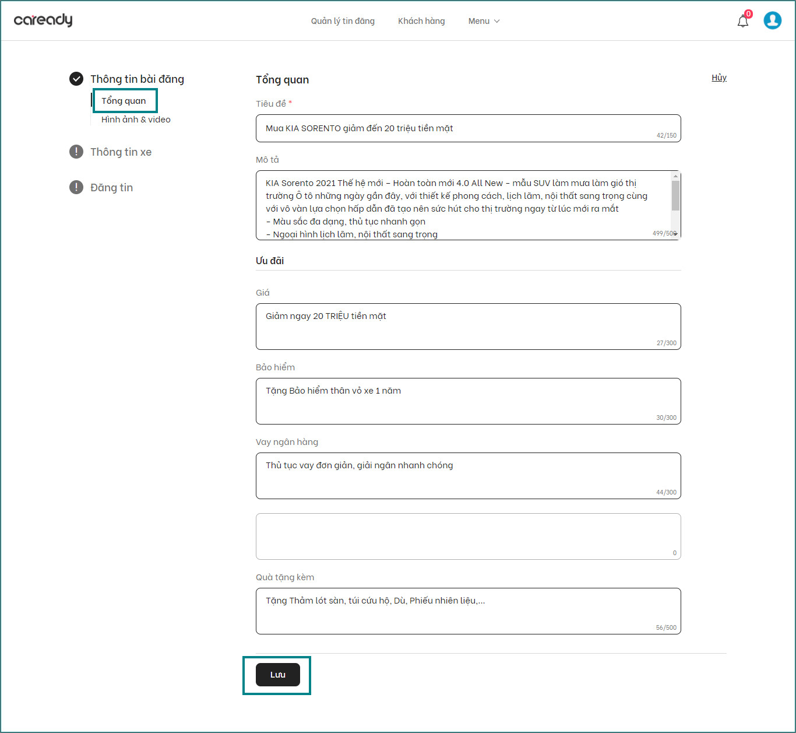Click the Ưu đãi section heading
Viewport: 796px width, 733px height.
(x=270, y=261)
